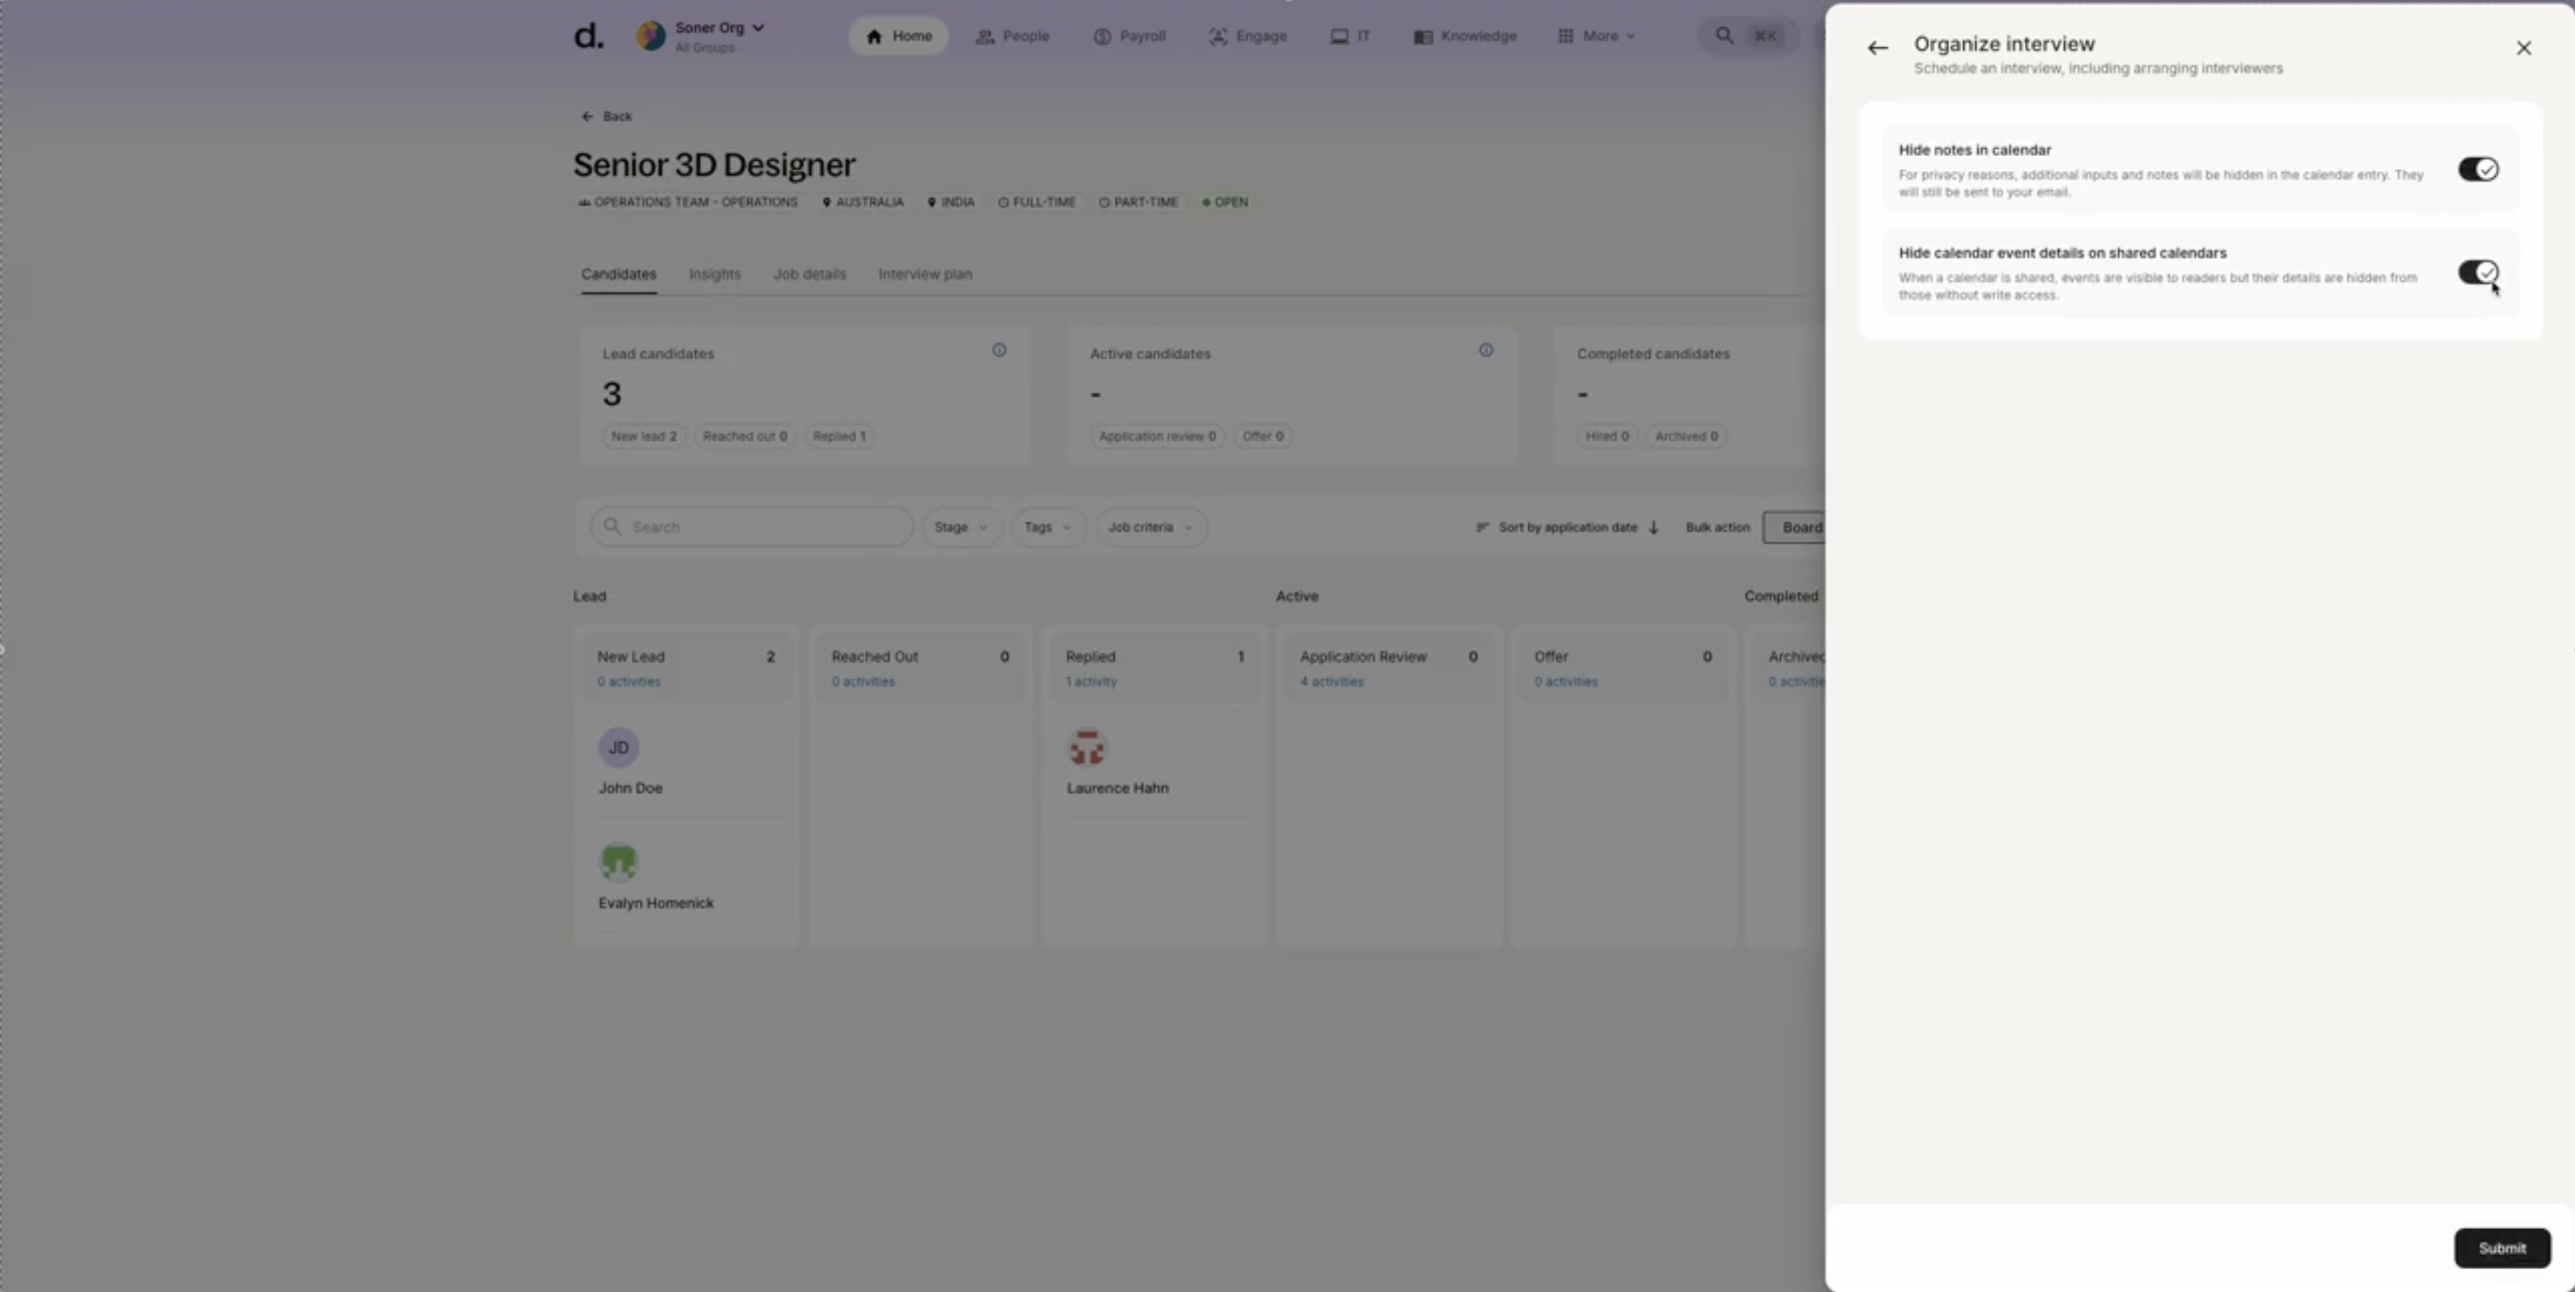Open Evalyn Homenick candidate card
This screenshot has height=1292, width=2575.
(x=685, y=878)
